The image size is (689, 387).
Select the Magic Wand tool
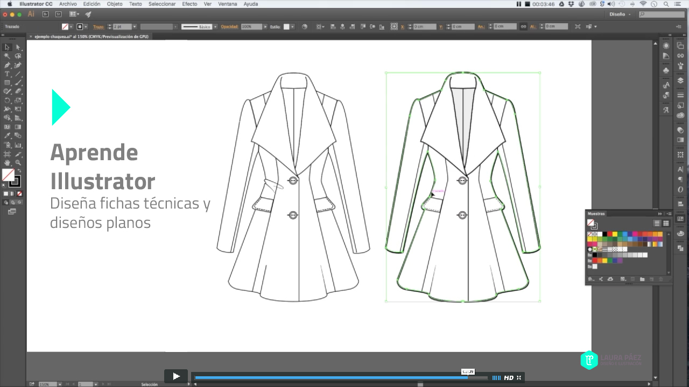[x=8, y=56]
